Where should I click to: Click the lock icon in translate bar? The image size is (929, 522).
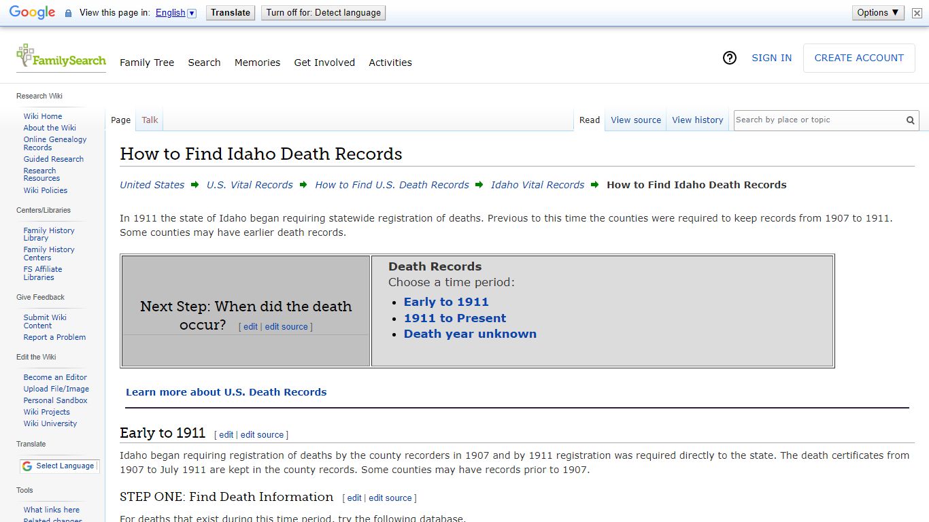[68, 13]
